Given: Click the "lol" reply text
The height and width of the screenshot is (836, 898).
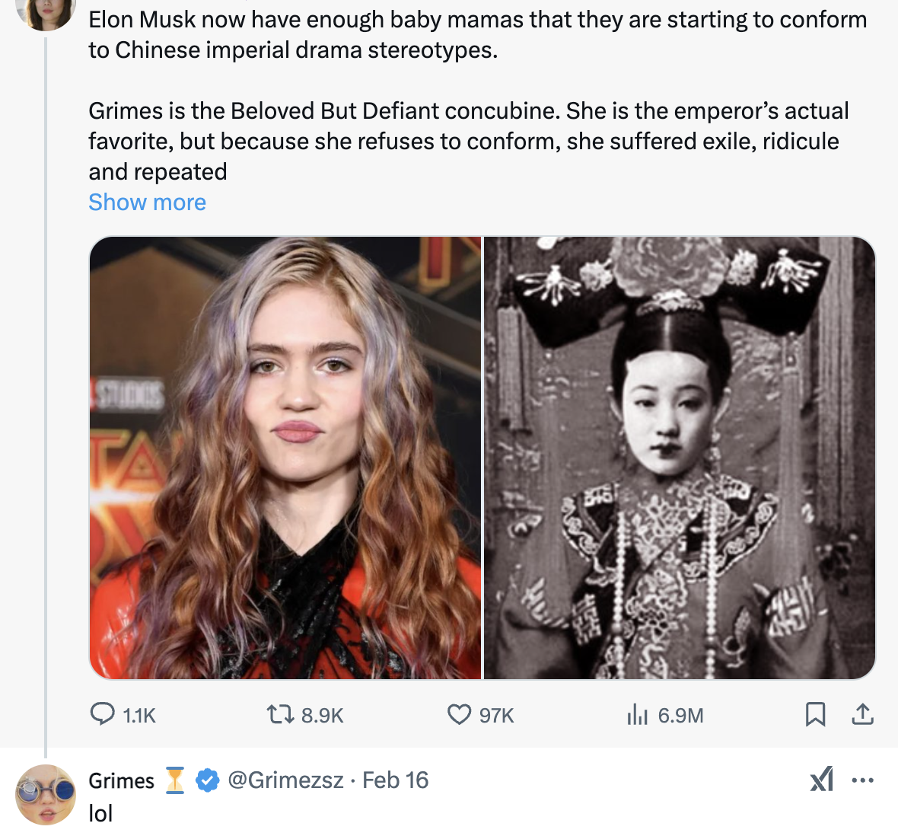Looking at the screenshot, I should [x=100, y=813].
